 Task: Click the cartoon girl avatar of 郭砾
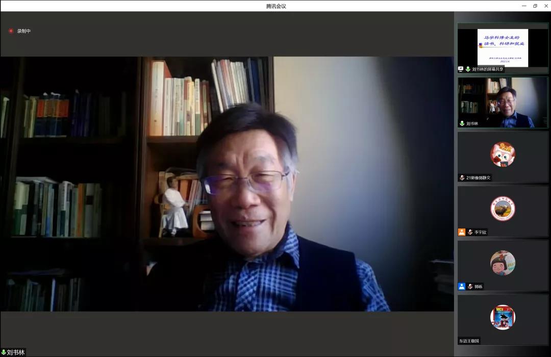pyautogui.click(x=503, y=263)
